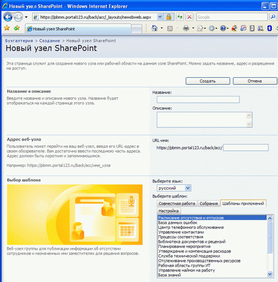Click the template preview image
Viewport: 278px width, 282px height.
(x=74, y=215)
